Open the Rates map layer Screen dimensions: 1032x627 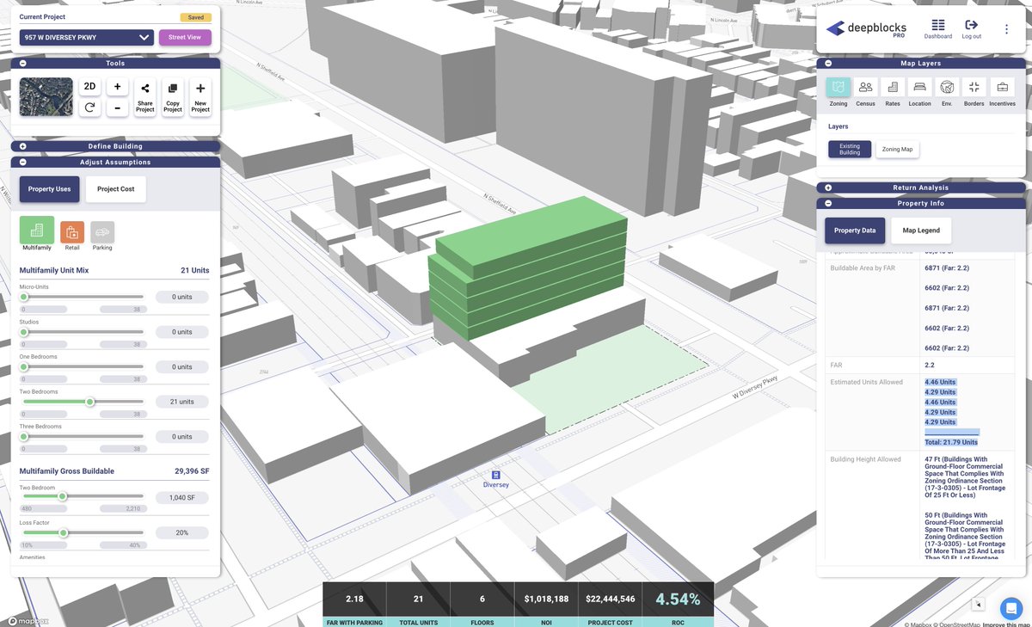(x=893, y=87)
